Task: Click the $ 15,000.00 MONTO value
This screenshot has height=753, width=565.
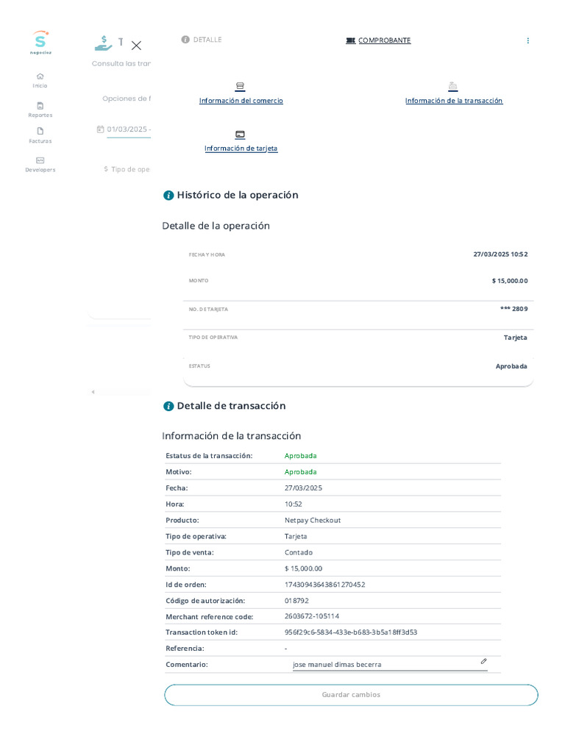Action: [x=510, y=281]
